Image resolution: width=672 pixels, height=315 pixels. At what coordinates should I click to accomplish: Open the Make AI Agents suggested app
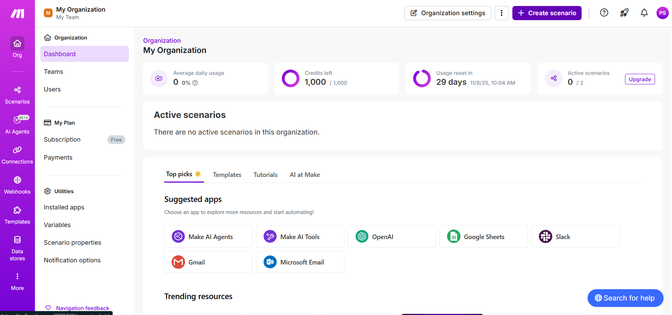(x=208, y=236)
